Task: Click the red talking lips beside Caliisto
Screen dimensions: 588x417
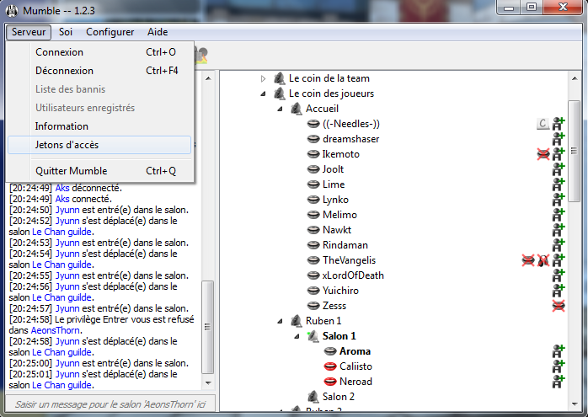Action: 330,366
